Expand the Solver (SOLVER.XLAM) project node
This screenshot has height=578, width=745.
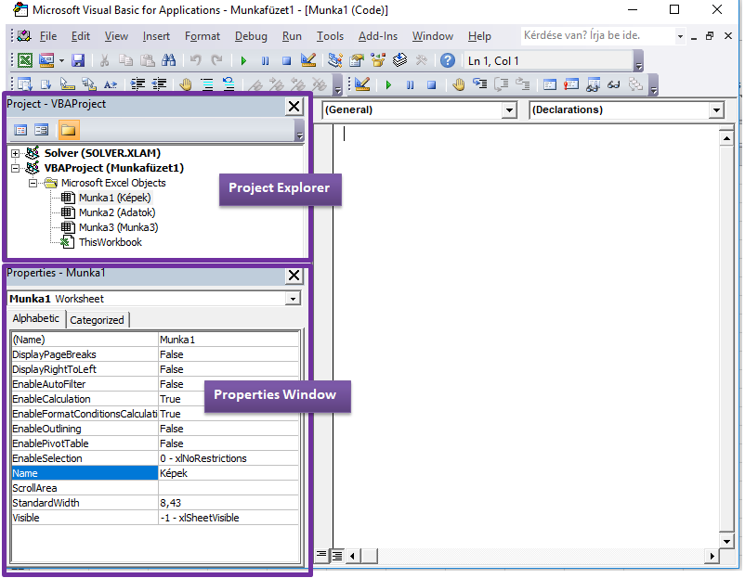tap(15, 153)
